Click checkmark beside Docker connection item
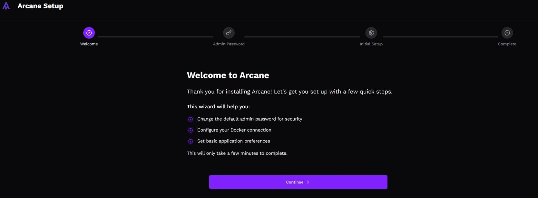The height and width of the screenshot is (198, 538). pos(190,130)
